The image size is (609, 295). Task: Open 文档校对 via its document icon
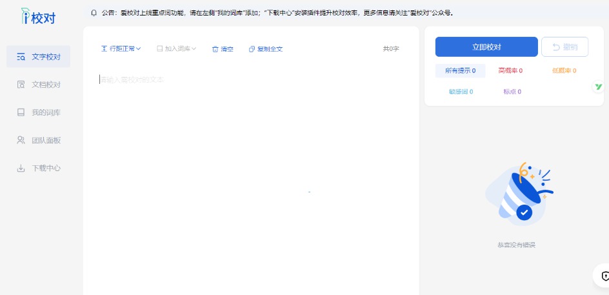pyautogui.click(x=21, y=85)
